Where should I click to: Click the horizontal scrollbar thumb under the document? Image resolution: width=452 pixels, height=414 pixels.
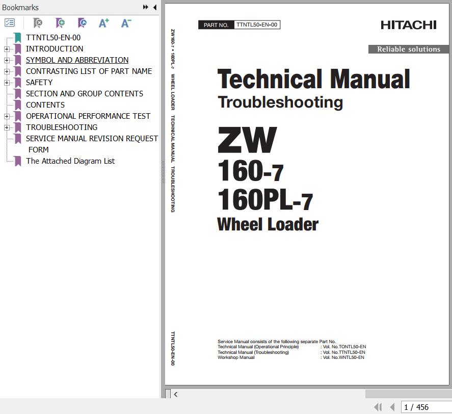409,394
